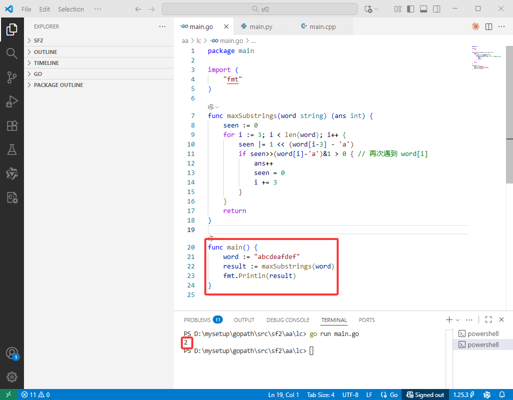Viewport: 513px width, 400px height.
Task: Open Run and Debug view
Action: 12,101
